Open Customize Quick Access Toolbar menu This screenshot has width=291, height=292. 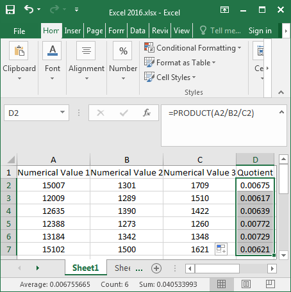pos(76,10)
